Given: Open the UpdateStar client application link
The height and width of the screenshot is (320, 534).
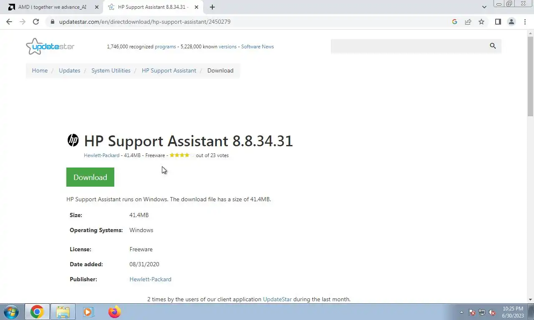Looking at the screenshot, I should (x=277, y=299).
